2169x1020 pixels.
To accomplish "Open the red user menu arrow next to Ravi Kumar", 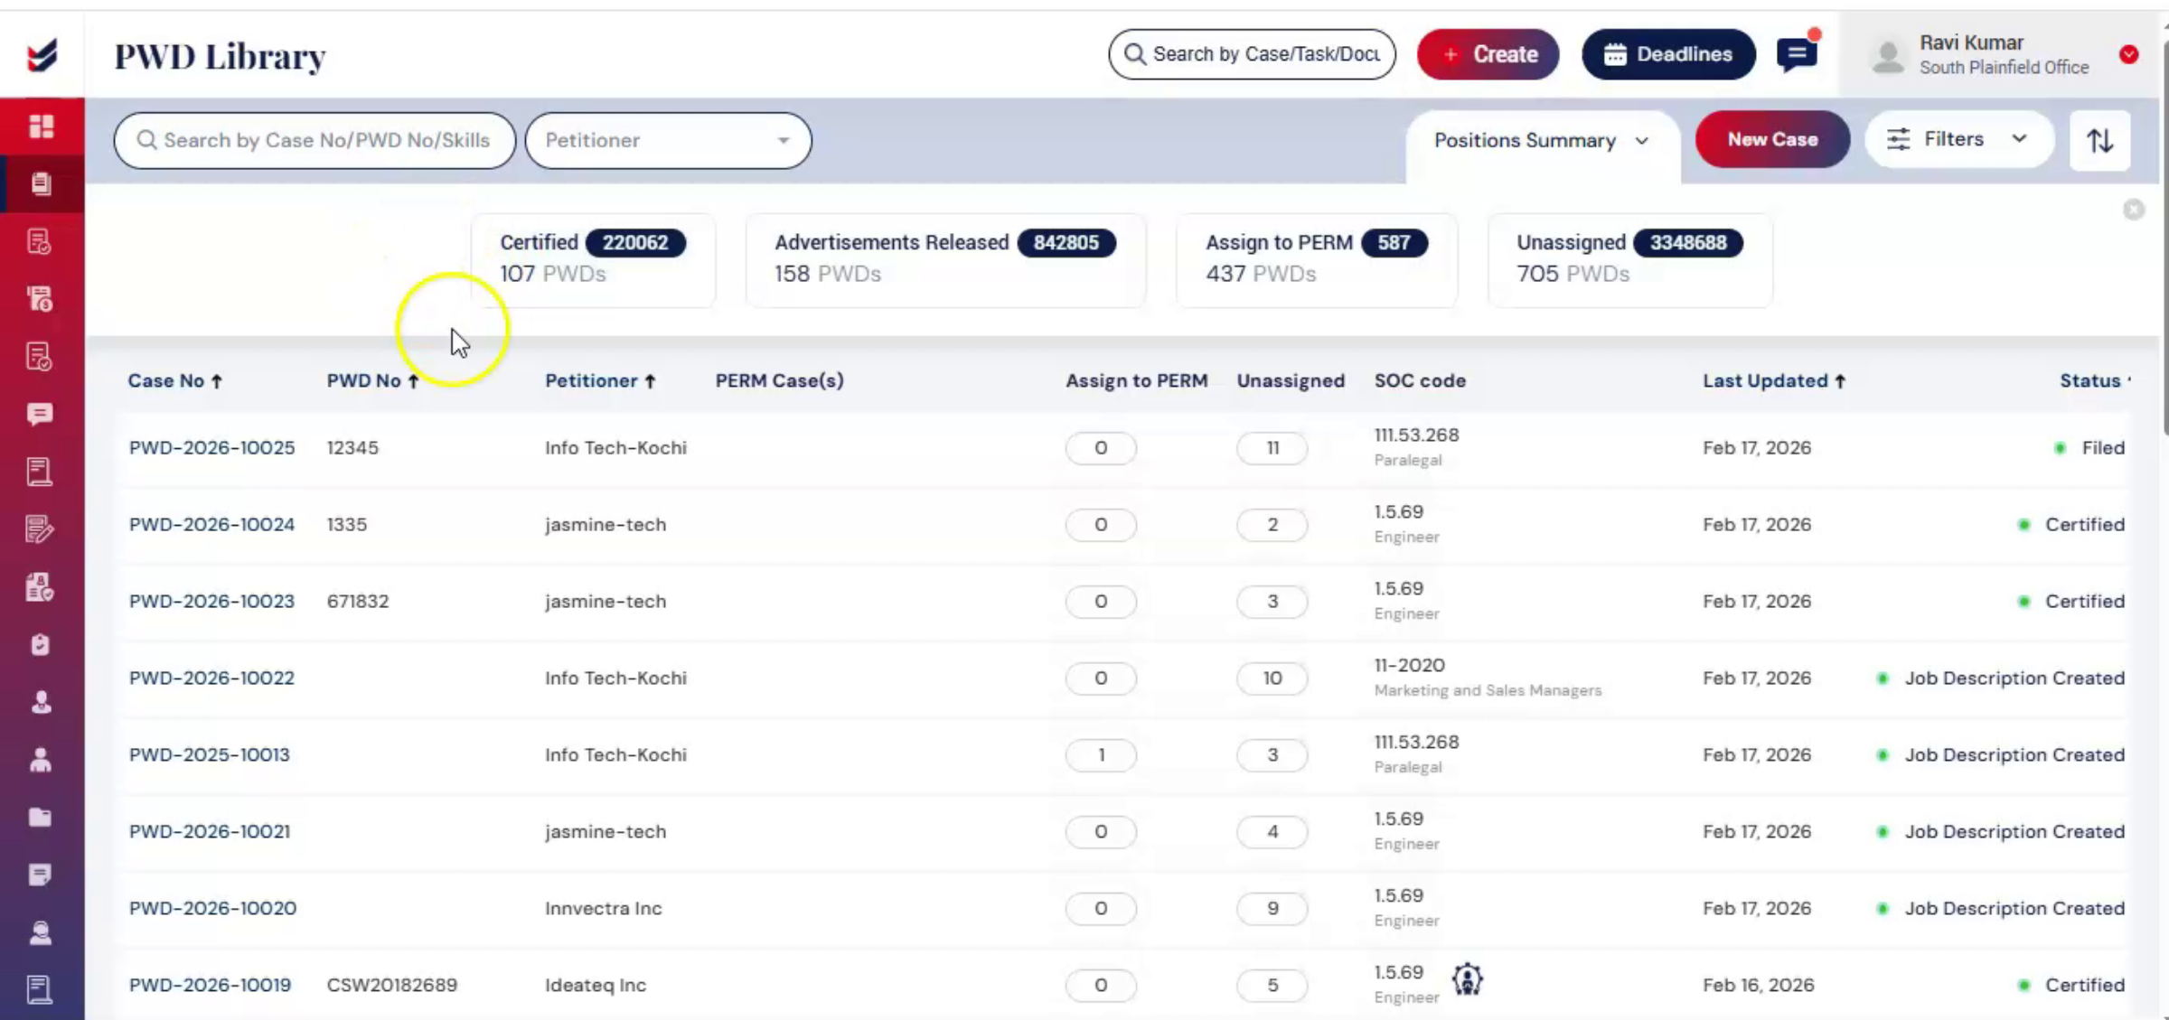I will [2129, 54].
